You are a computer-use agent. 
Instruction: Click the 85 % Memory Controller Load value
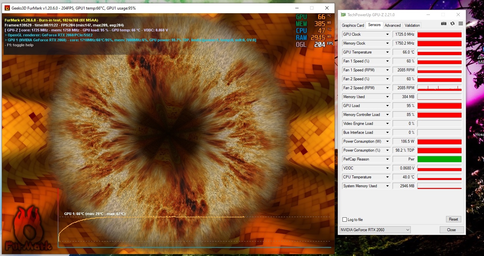coord(404,115)
